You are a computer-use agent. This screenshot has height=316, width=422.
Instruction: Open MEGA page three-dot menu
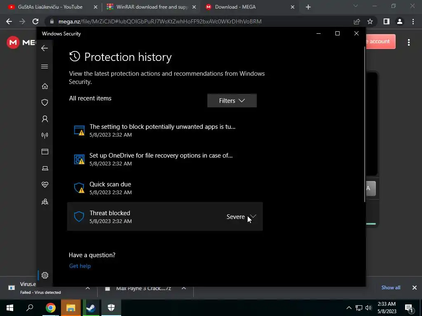coord(409,42)
